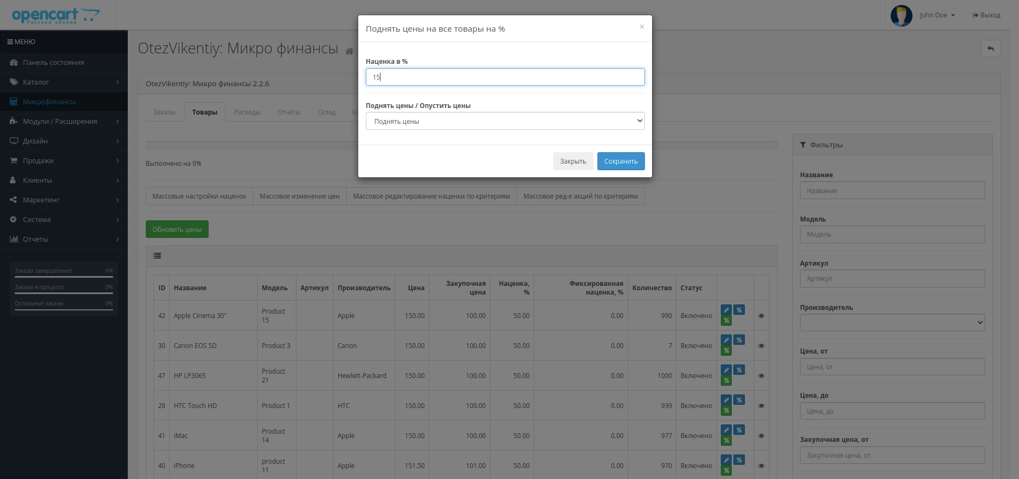Open the Отчёты tab
1019x479 pixels.
click(289, 112)
